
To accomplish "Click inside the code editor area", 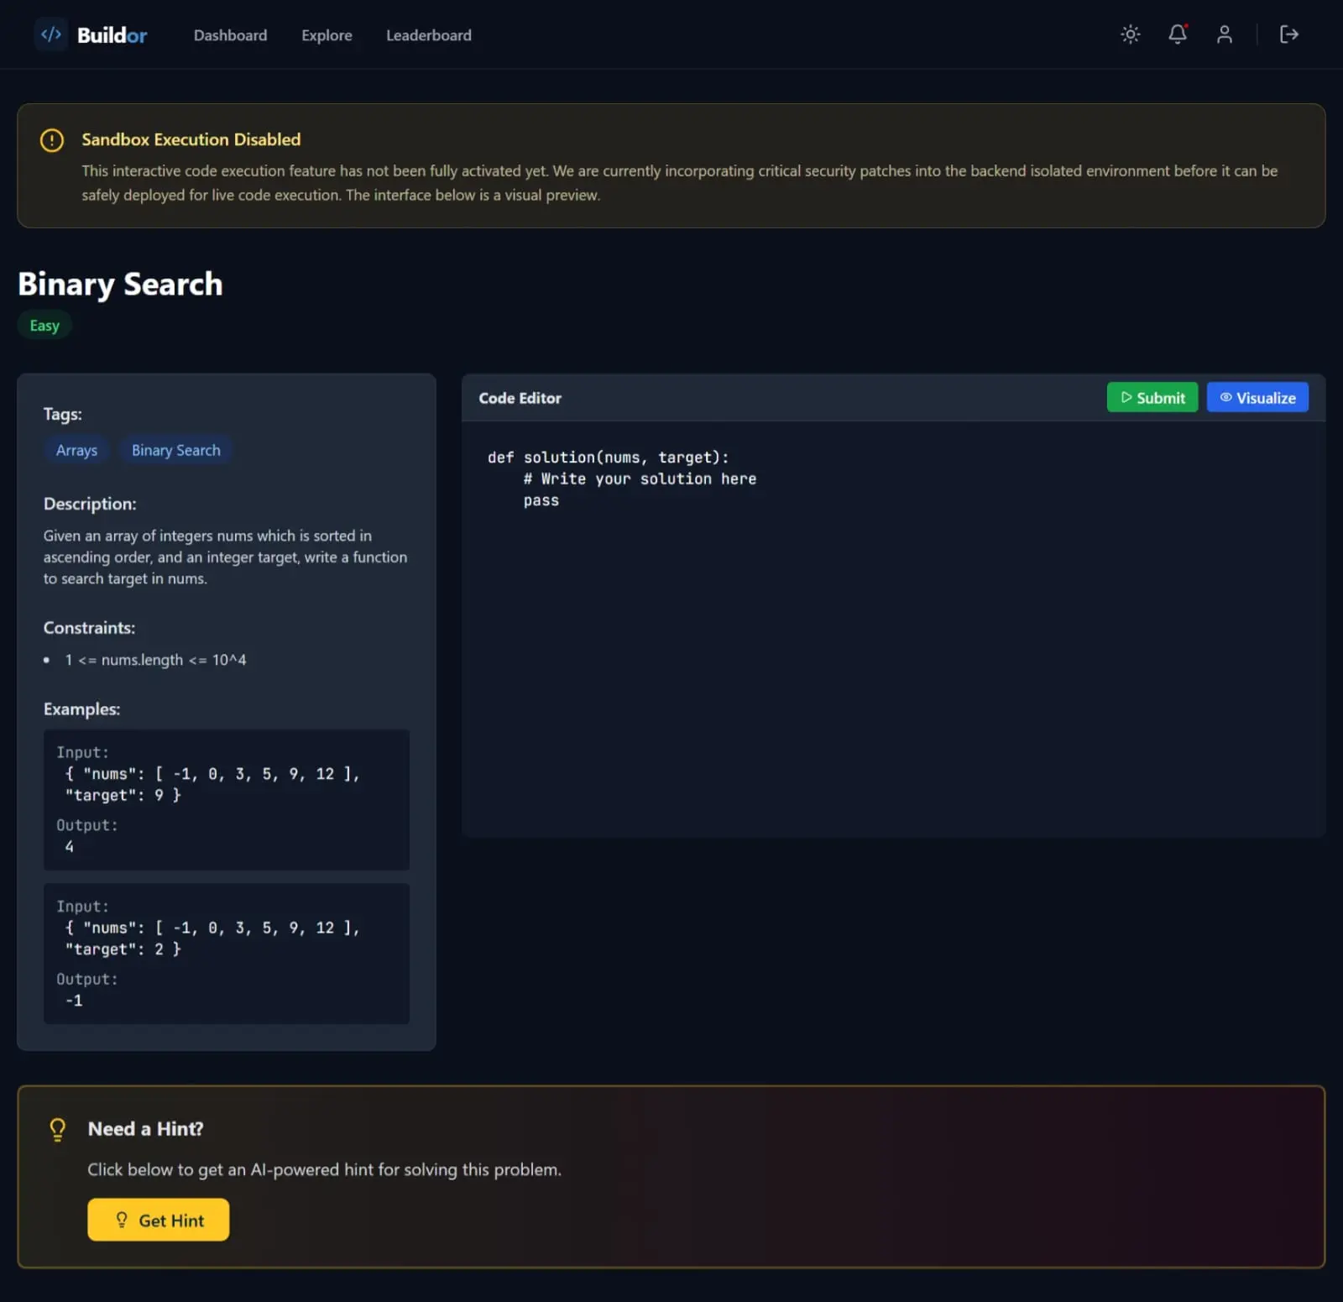I will click(893, 629).
